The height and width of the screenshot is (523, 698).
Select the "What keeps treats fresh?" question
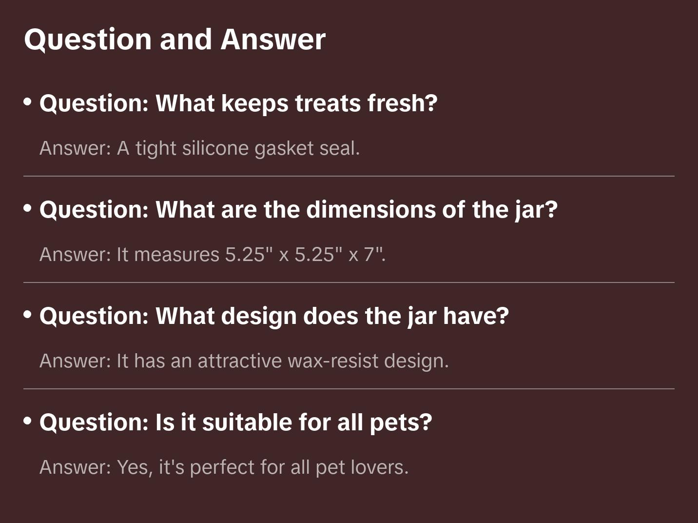click(x=238, y=103)
